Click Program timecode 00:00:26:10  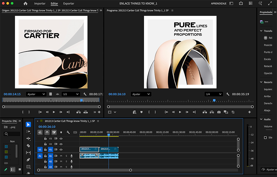[117, 94]
